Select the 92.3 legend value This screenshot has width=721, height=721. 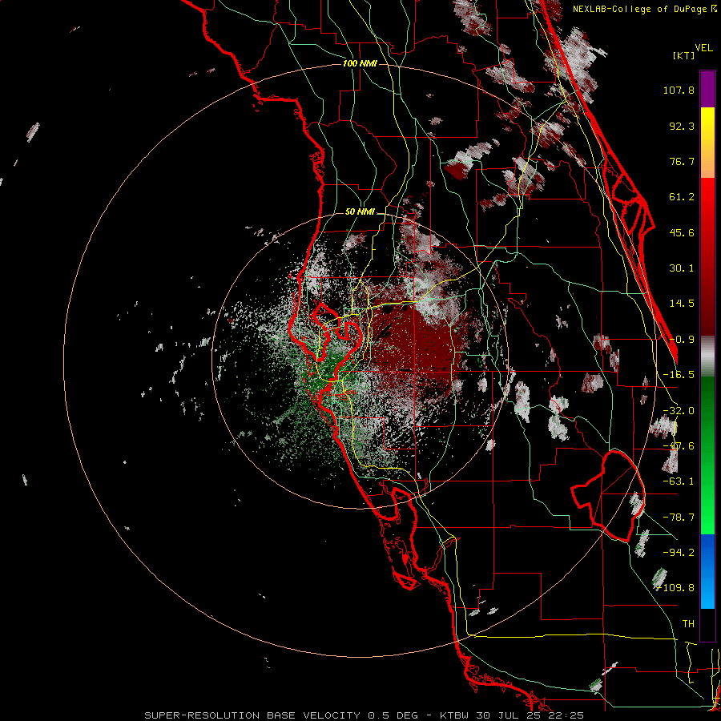pos(682,126)
